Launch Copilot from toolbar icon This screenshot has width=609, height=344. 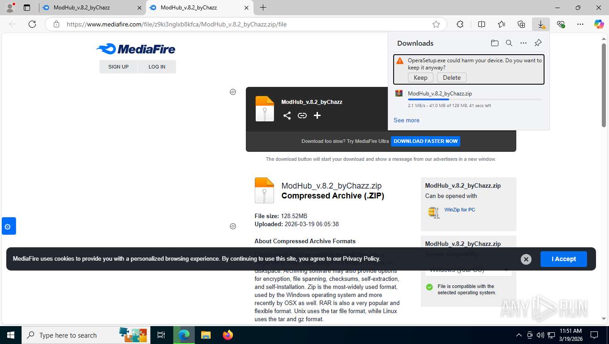pyautogui.click(x=599, y=24)
